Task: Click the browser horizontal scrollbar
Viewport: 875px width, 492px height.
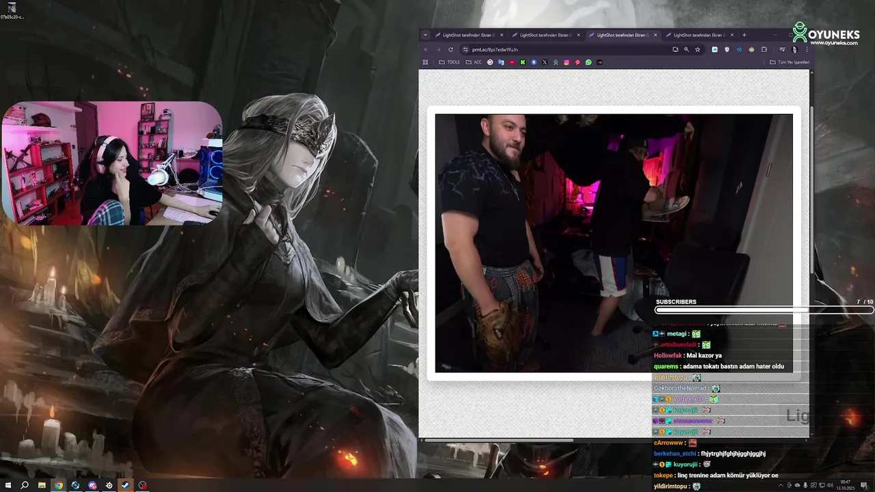Action: 499,439
